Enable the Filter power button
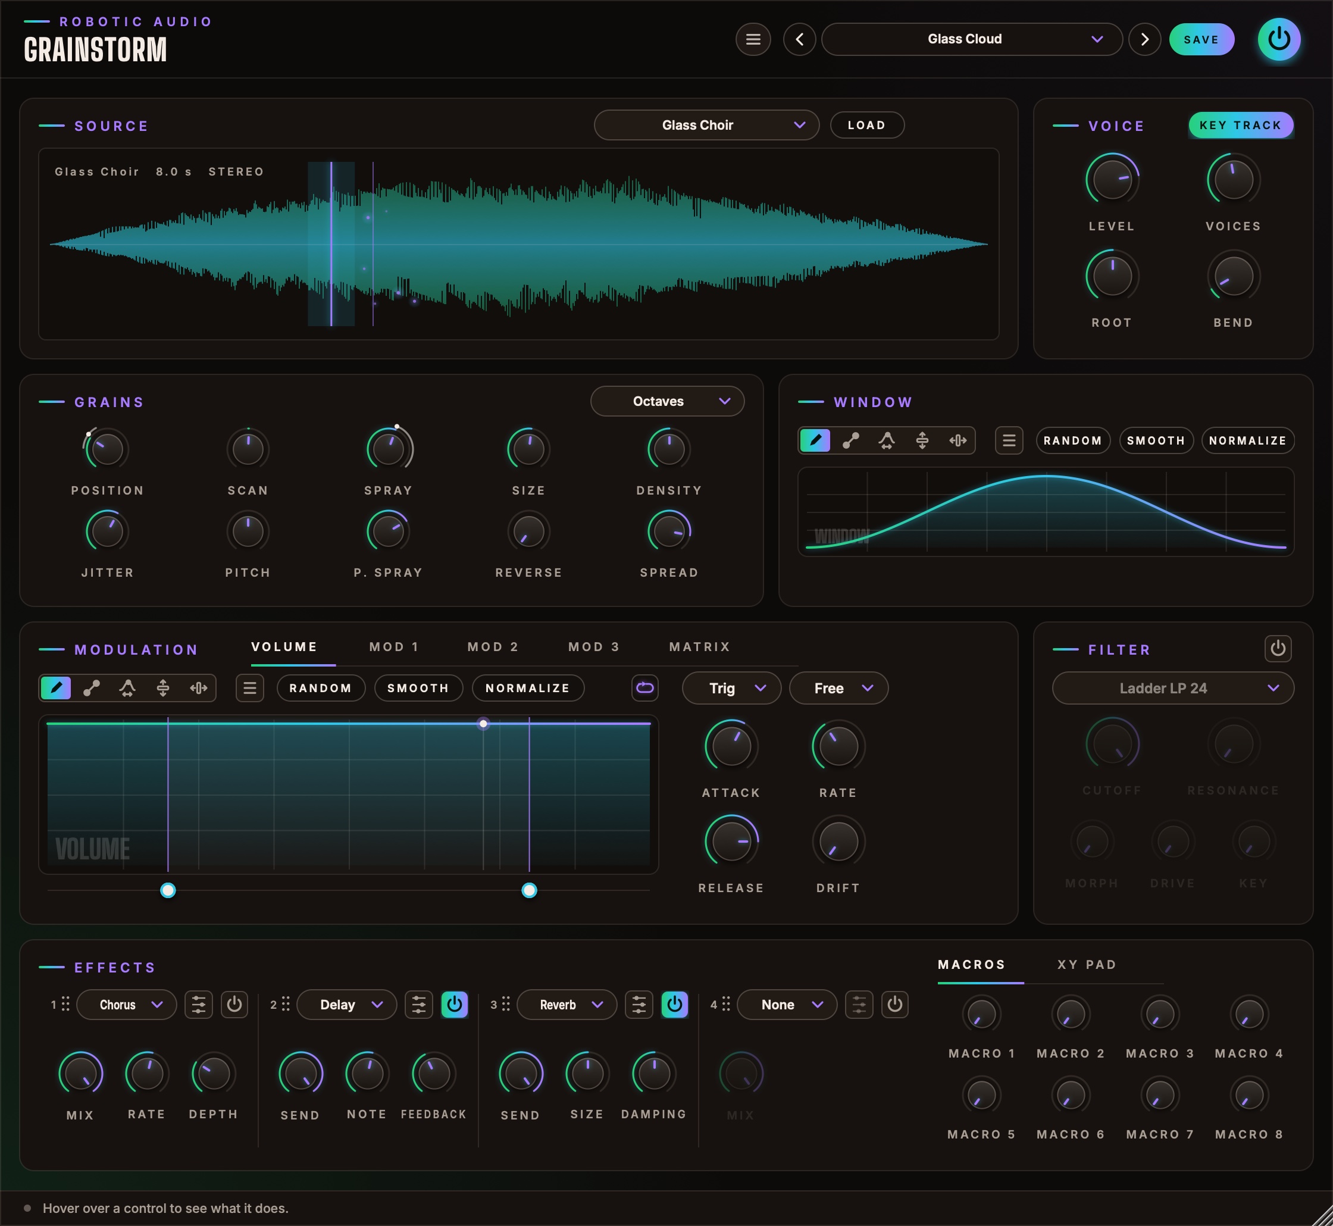Image resolution: width=1333 pixels, height=1226 pixels. [x=1277, y=648]
